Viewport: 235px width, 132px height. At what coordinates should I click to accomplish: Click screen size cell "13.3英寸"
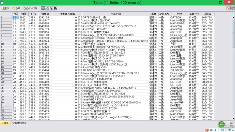(194, 47)
